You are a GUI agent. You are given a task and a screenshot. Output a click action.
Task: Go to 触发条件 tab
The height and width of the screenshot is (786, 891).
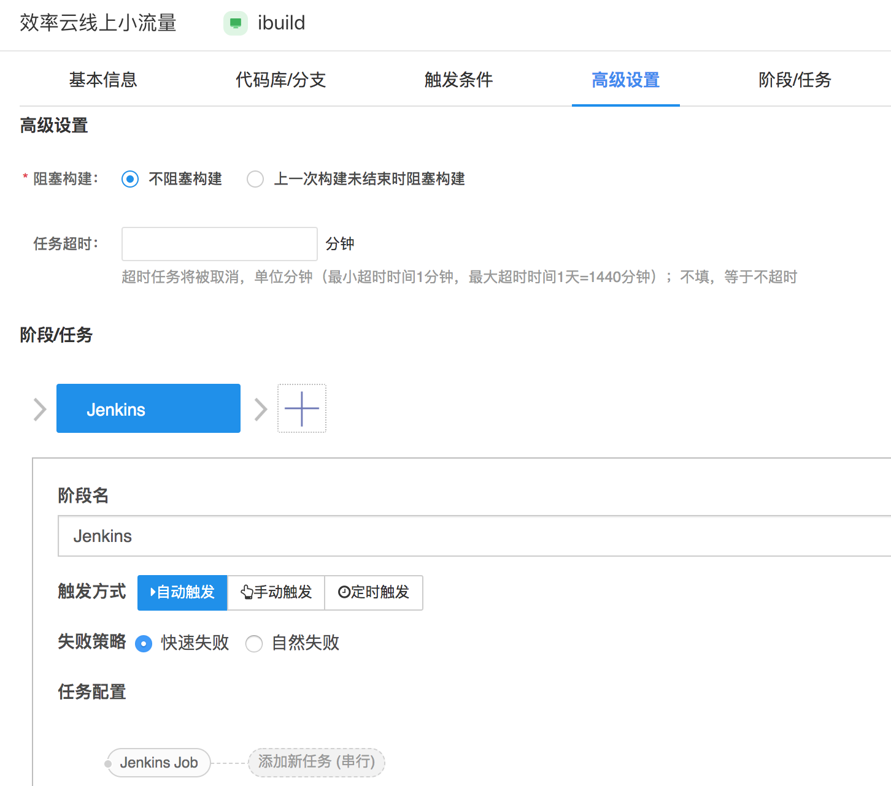tap(458, 80)
